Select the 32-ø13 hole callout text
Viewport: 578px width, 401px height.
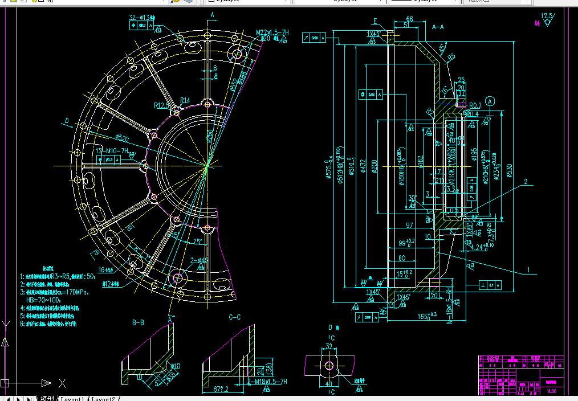(142, 17)
